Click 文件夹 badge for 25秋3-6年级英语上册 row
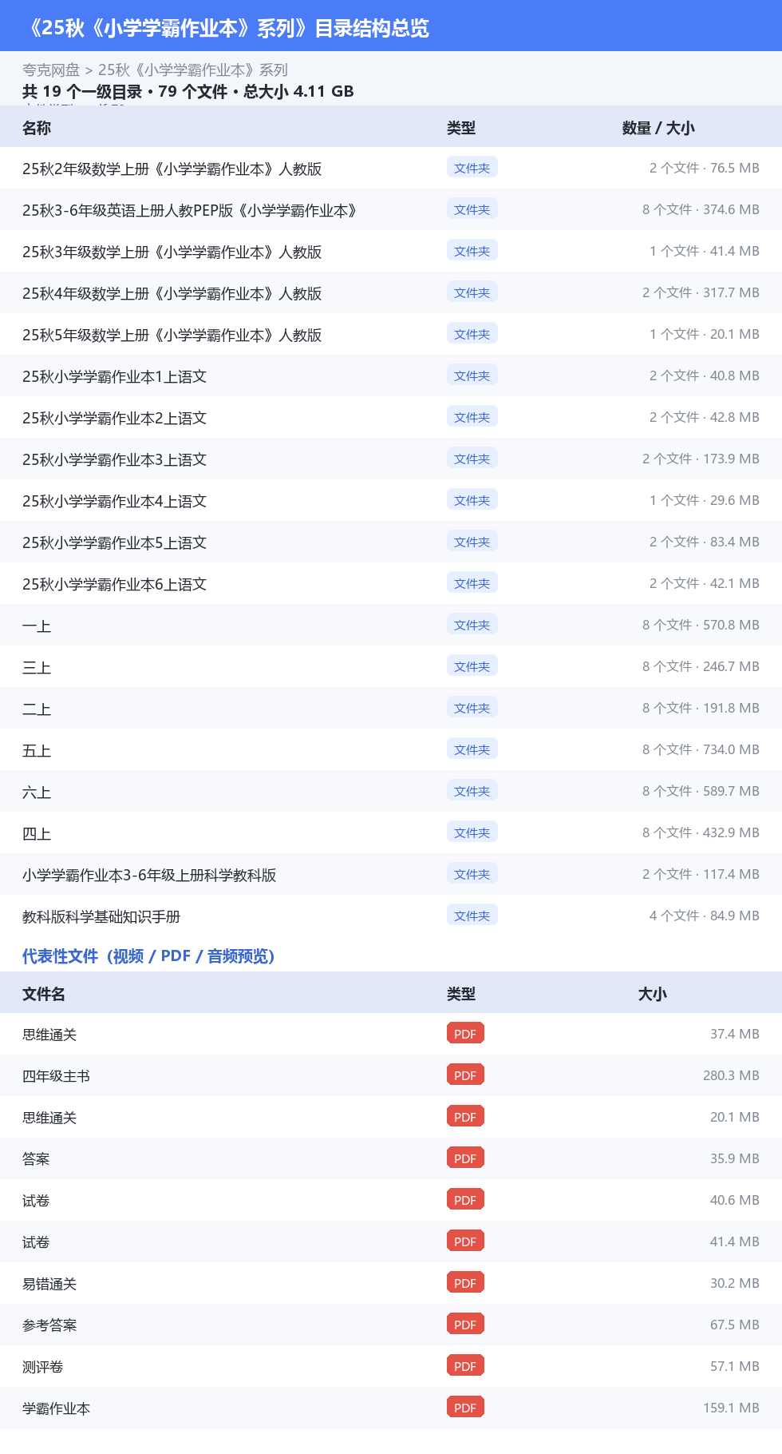The height and width of the screenshot is (1454, 782). (472, 209)
